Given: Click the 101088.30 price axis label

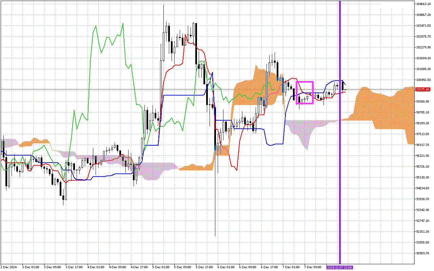Looking at the screenshot, I should pos(423,69).
